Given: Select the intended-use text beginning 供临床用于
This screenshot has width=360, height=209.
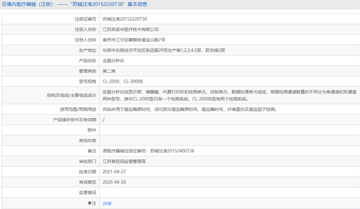Looking at the screenshot, I should coord(190,109).
